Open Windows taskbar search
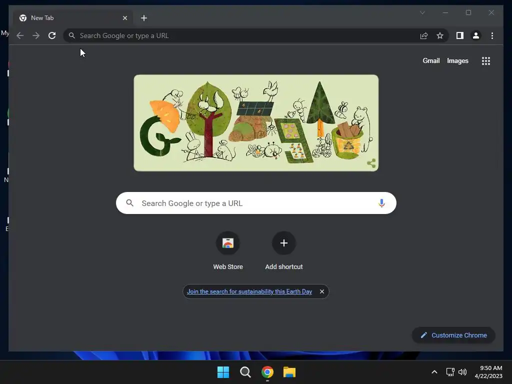Screen dimensions: 512x384 click(245, 372)
